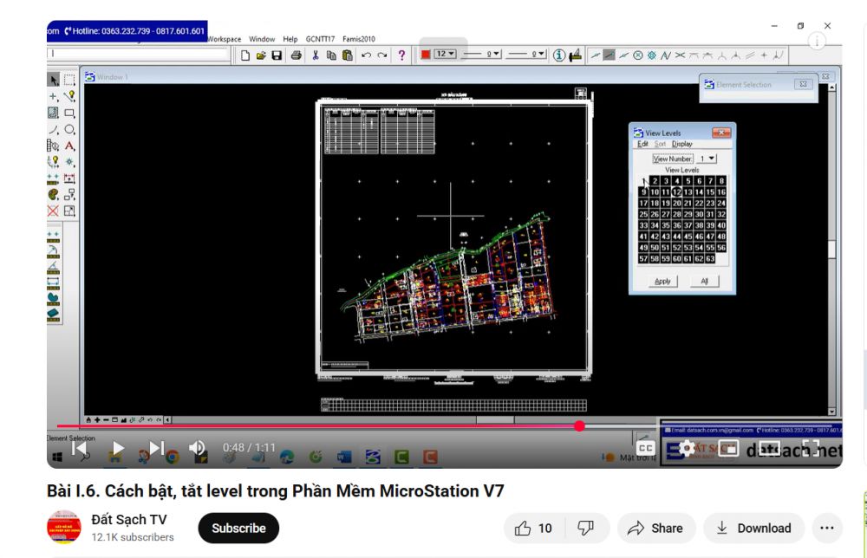Screen dimensions: 867x558
Task: Subscribe to Đất Sạch TV channel
Action: click(238, 528)
